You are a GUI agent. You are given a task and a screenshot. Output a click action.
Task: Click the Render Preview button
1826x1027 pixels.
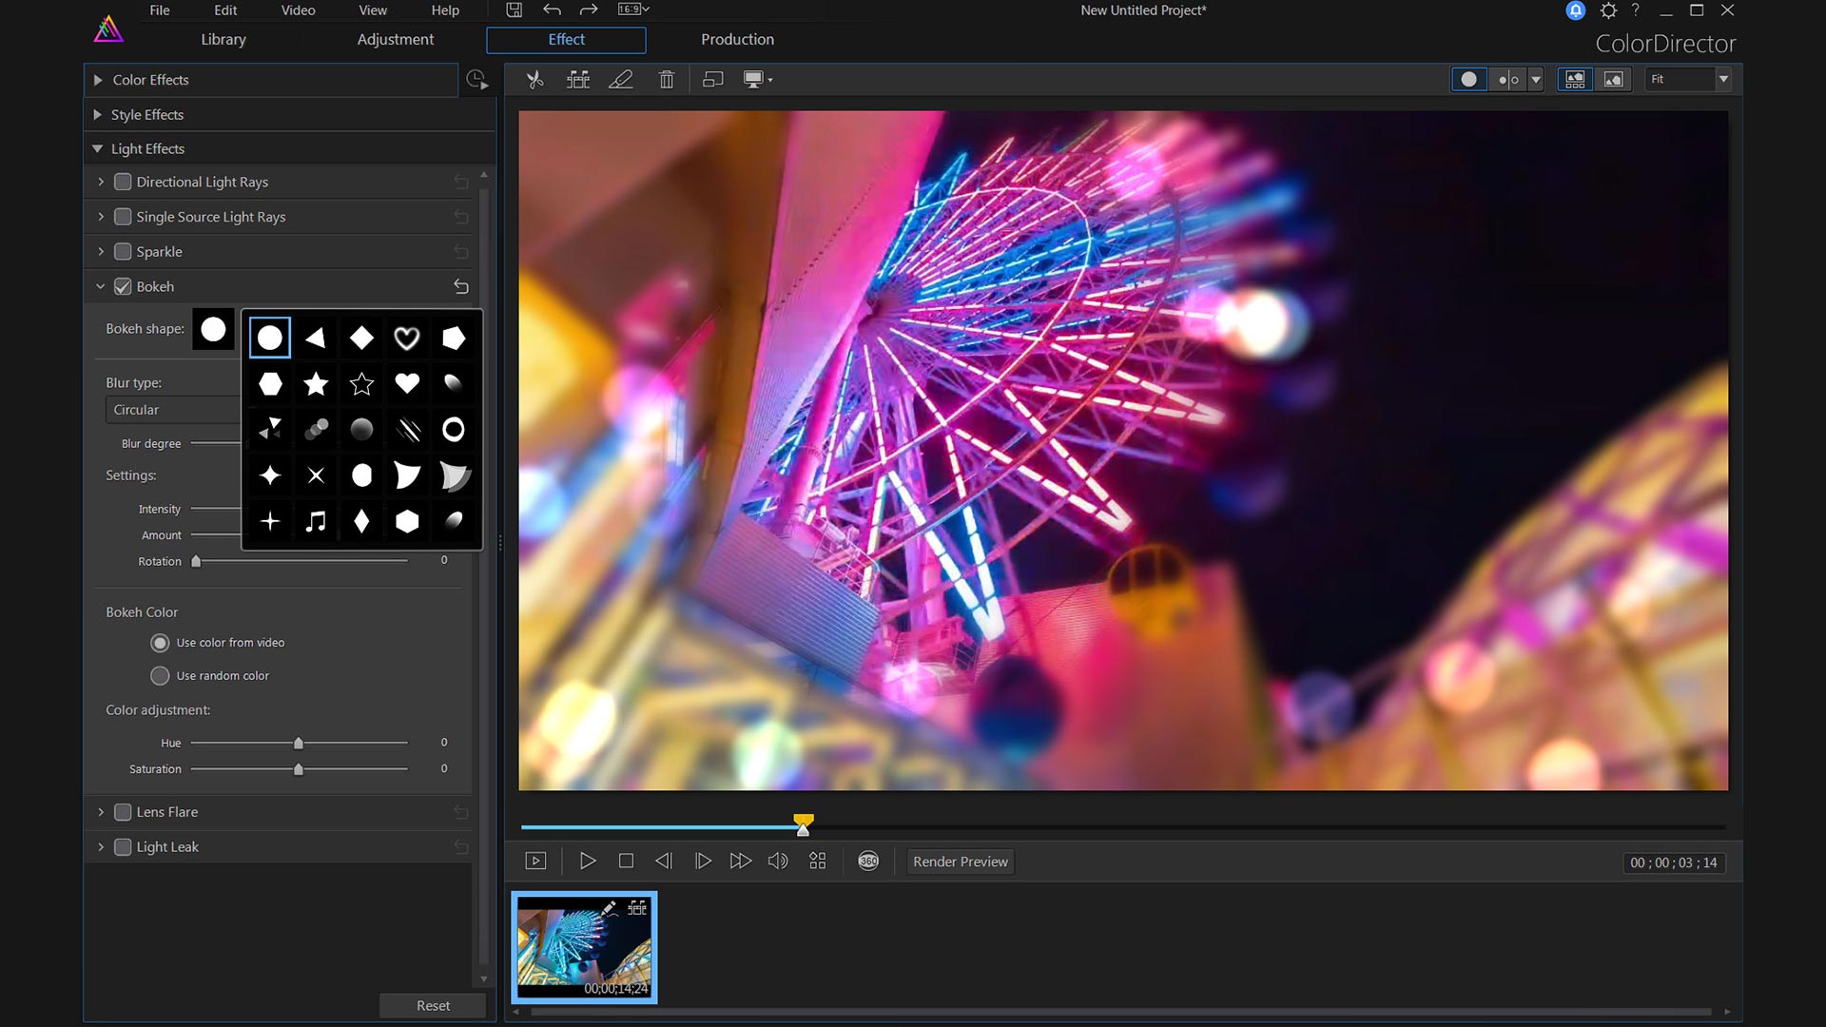coord(960,862)
